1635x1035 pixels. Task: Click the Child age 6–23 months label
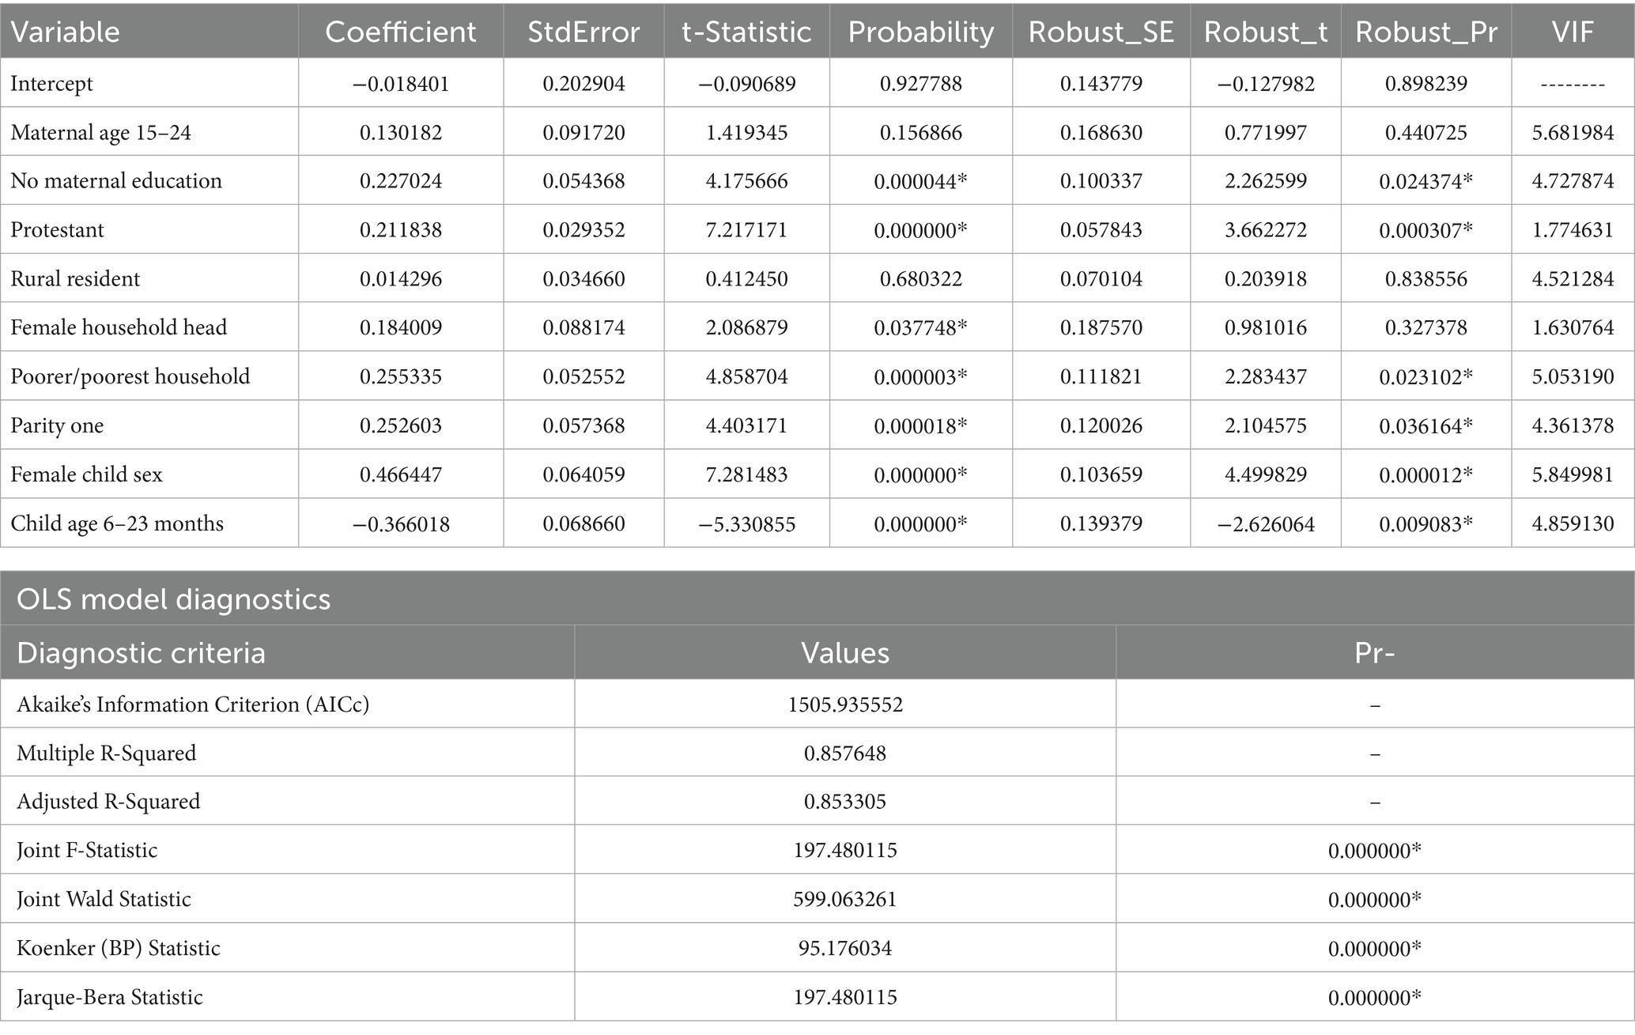117,523
